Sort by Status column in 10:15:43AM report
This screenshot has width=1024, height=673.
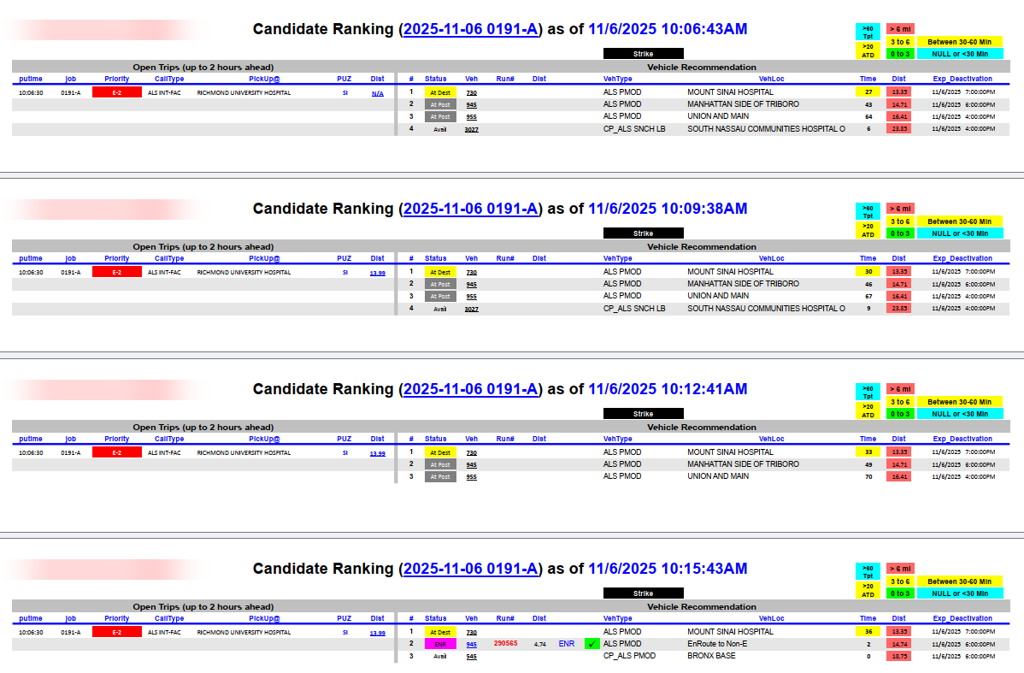coord(436,618)
